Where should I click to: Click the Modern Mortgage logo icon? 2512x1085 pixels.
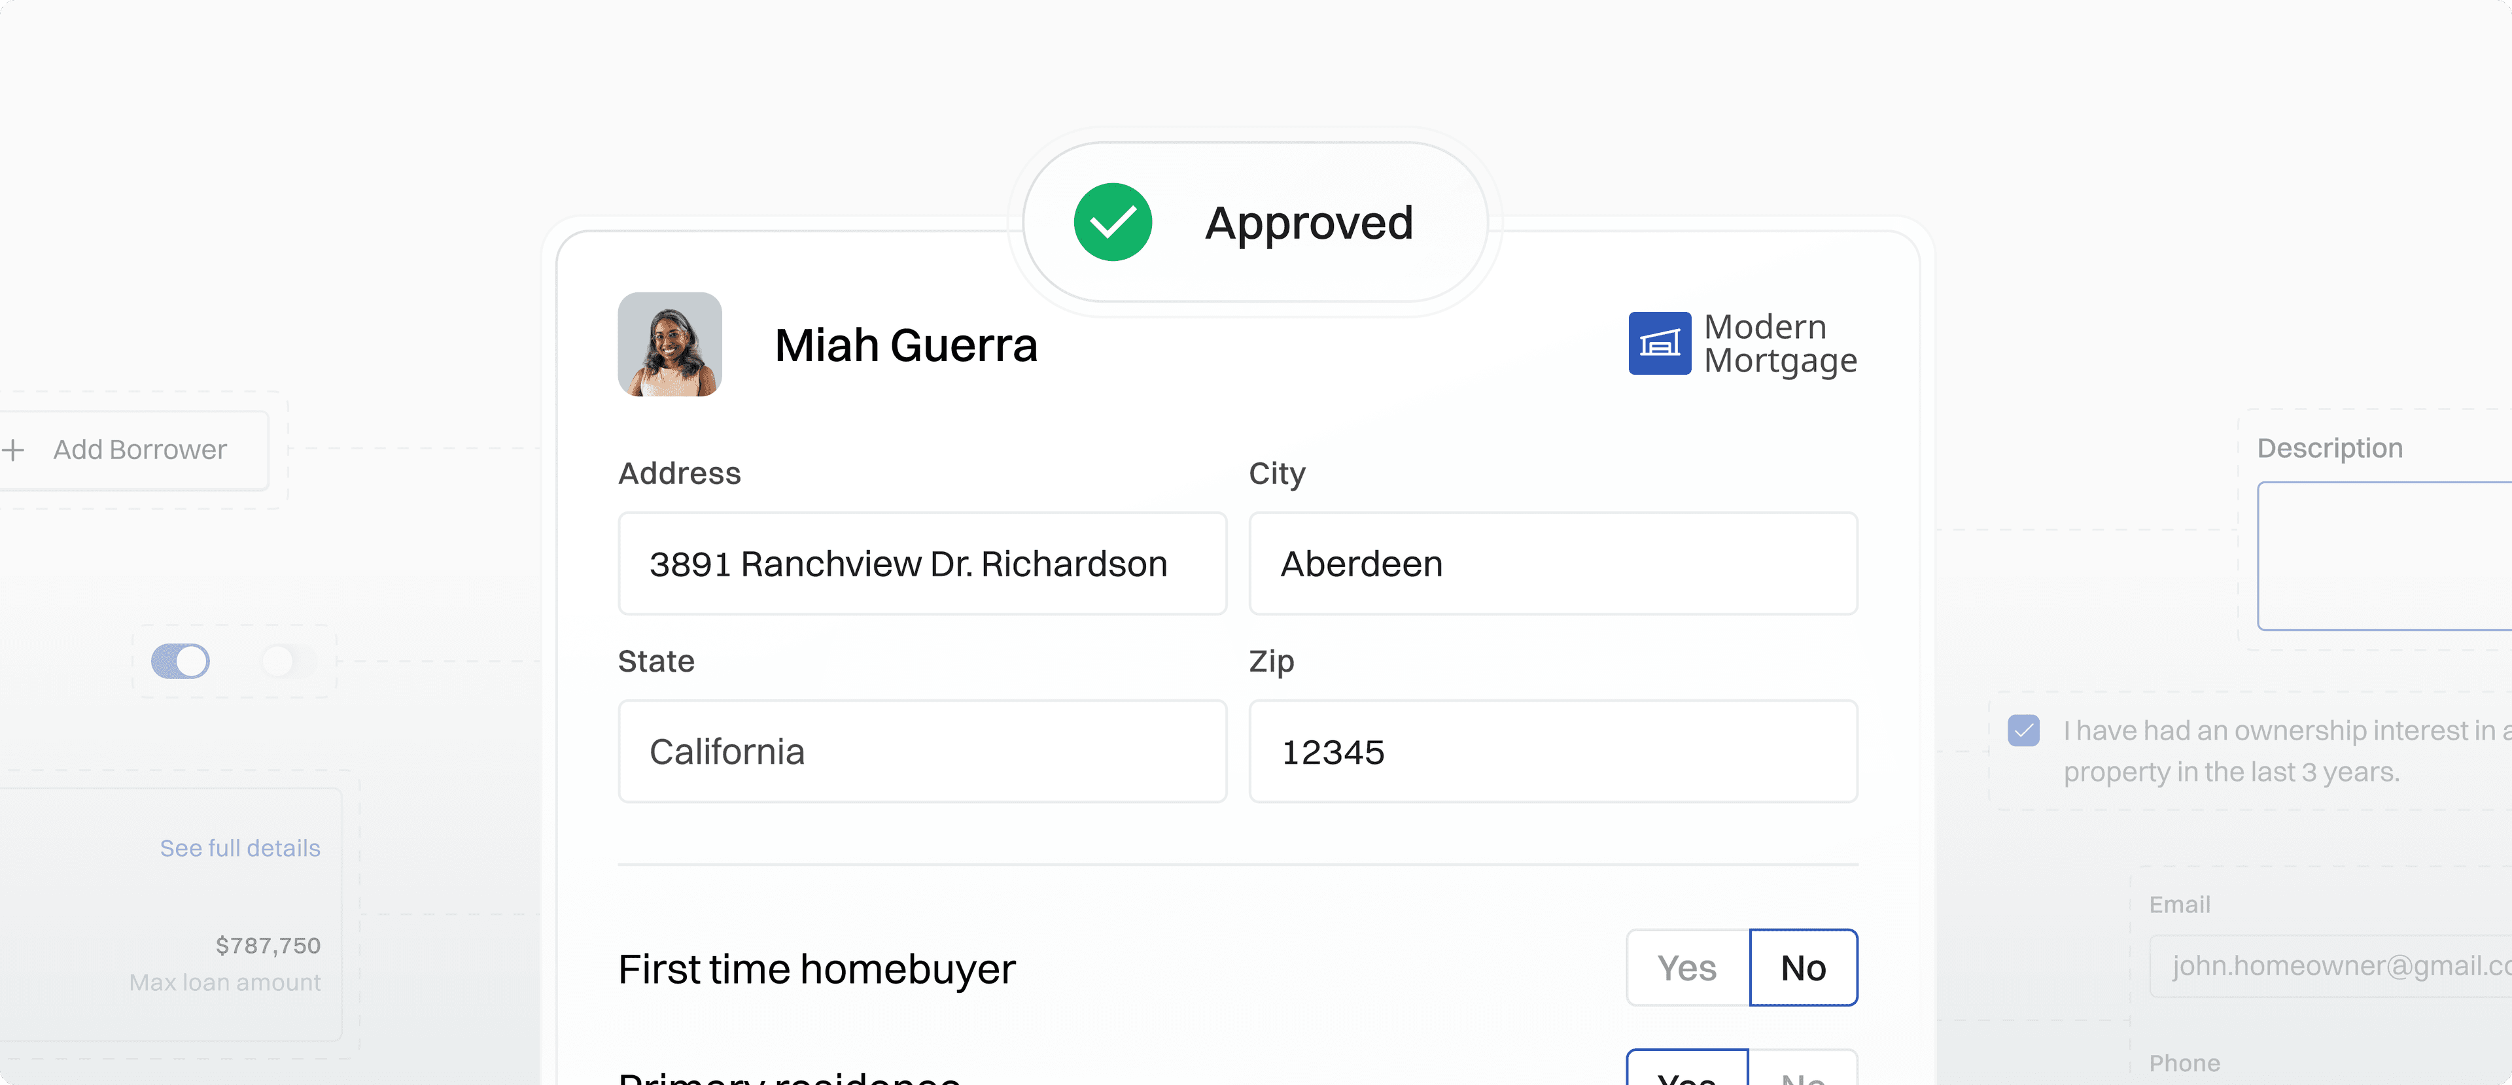1659,343
